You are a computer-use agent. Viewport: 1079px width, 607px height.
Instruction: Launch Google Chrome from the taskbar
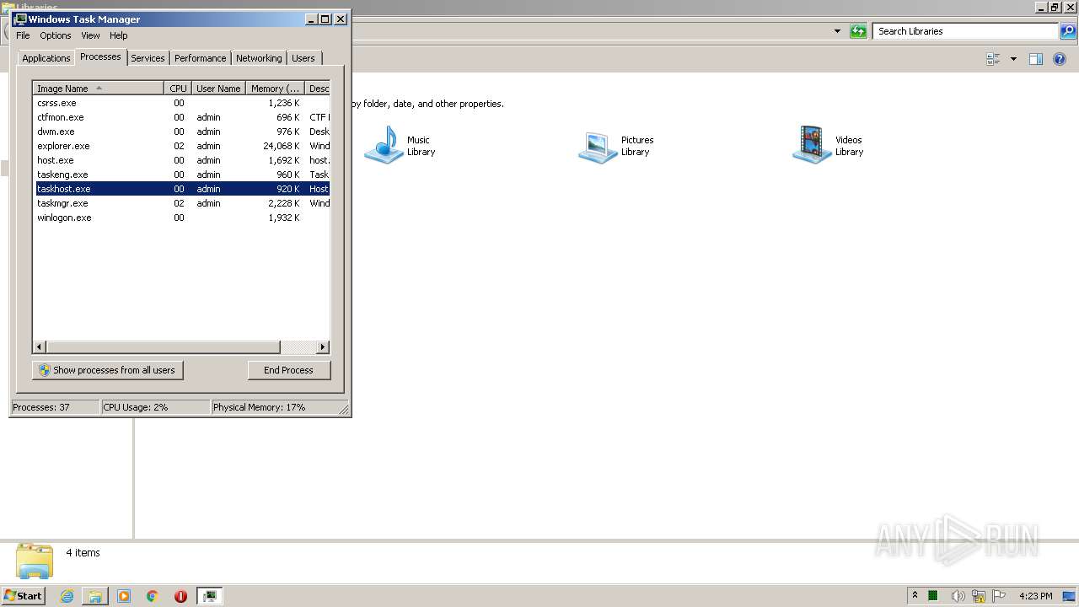pyautogui.click(x=153, y=596)
